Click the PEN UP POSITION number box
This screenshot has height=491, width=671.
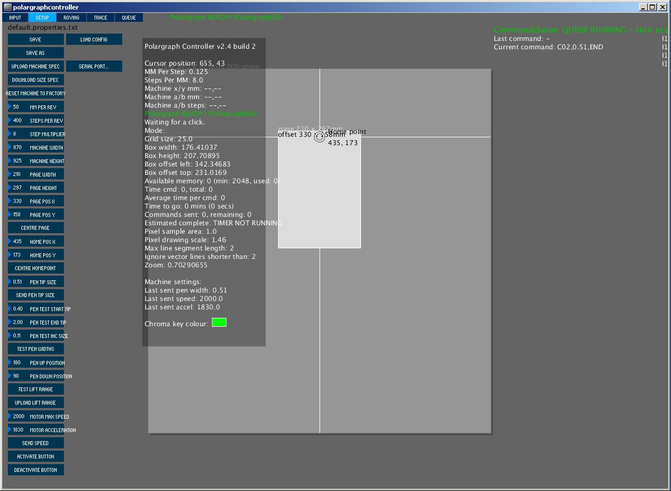35,363
